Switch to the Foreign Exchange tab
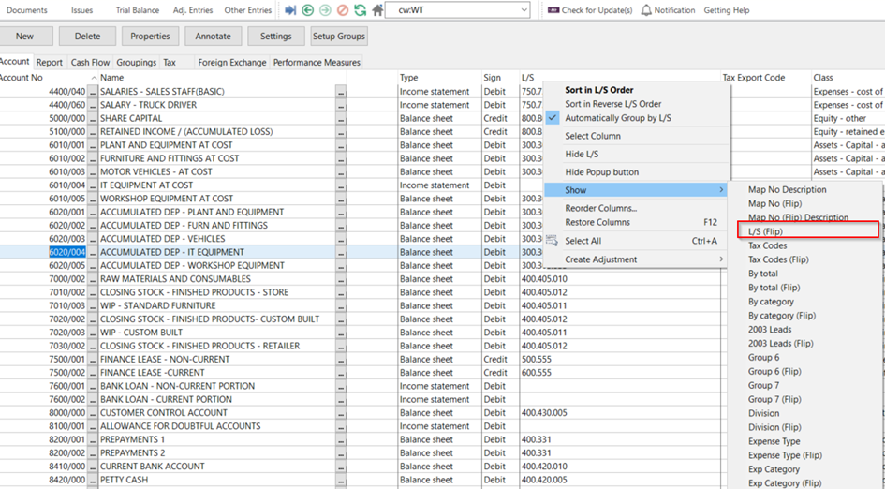The height and width of the screenshot is (489, 885). coord(232,63)
